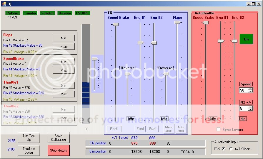Screen dimensions: 263x159
Task: Click the Speed value input field
Action: pos(243,90)
